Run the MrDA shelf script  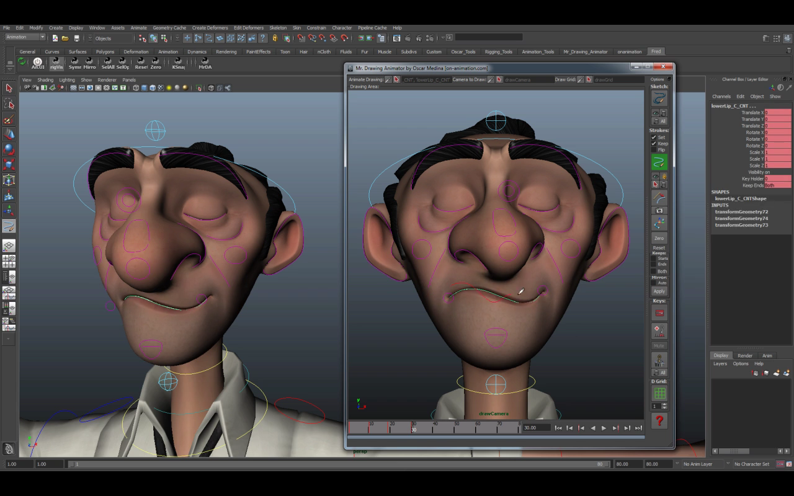tap(205, 63)
